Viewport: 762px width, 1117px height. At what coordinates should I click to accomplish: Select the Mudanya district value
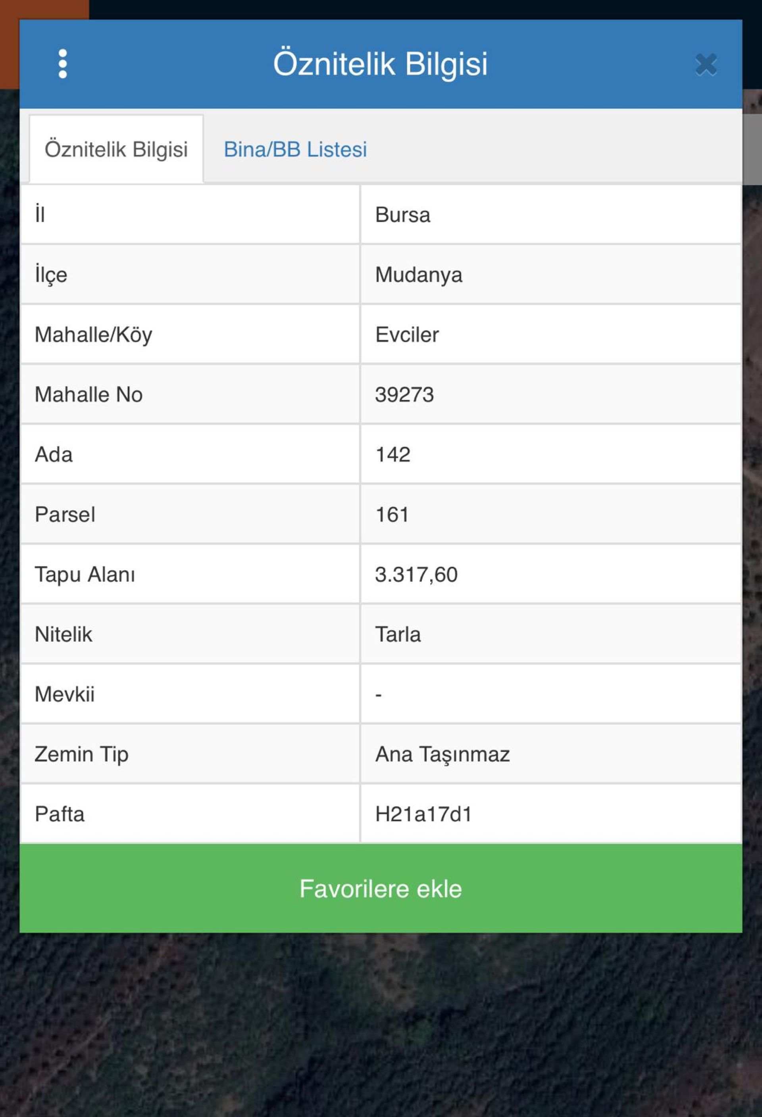(418, 275)
